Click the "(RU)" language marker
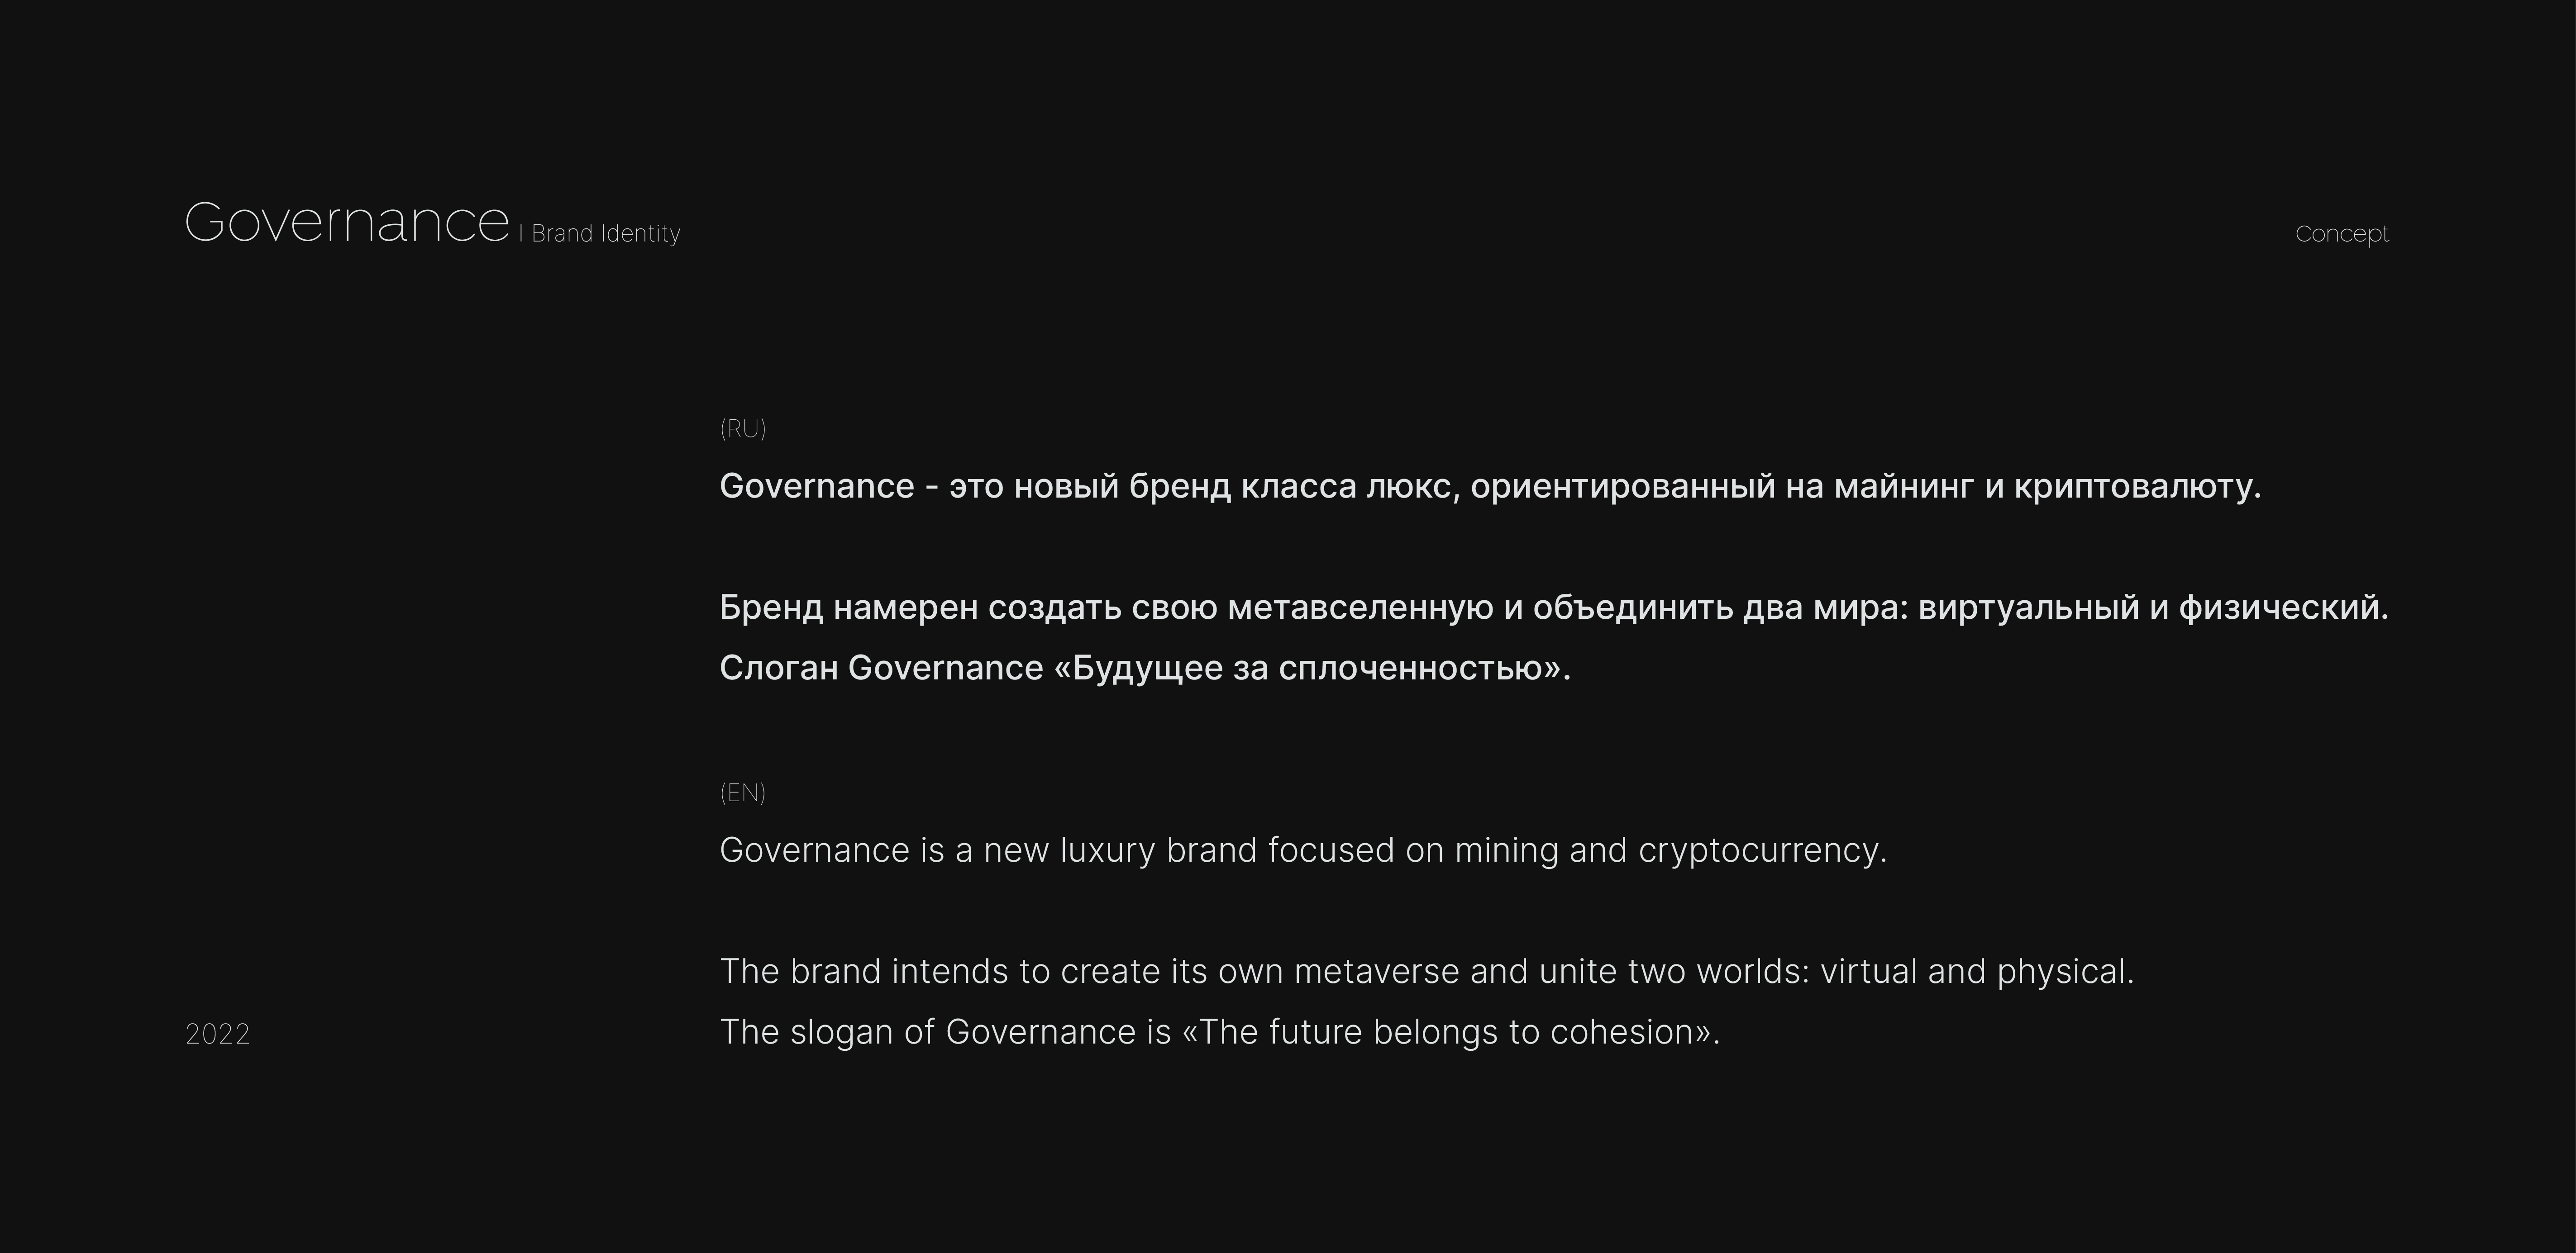This screenshot has height=1253, width=2576. (x=743, y=429)
